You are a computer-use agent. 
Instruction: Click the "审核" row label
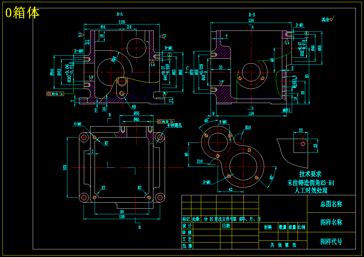coord(187,233)
